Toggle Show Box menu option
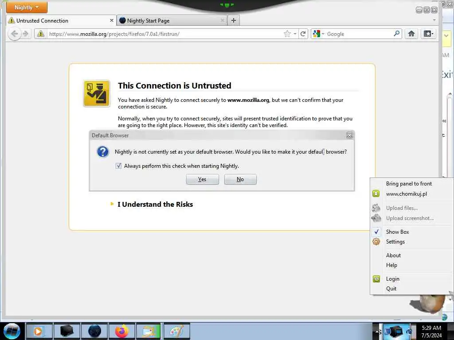Viewport: 454px width, 340px height. point(397,232)
